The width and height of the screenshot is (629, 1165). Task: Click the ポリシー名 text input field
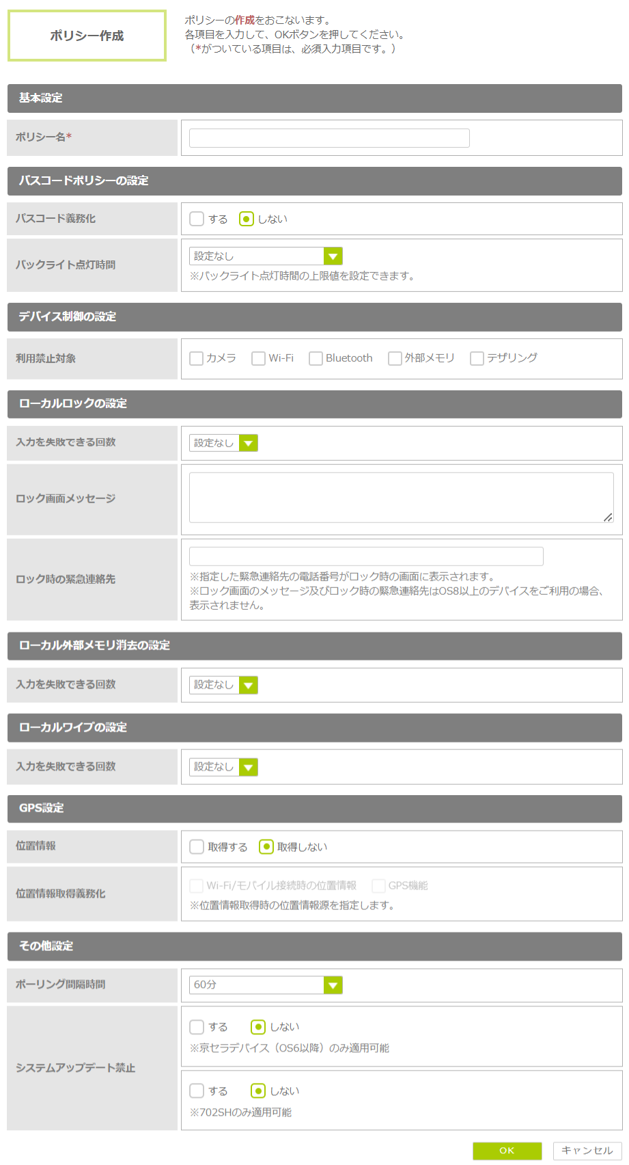click(x=329, y=138)
